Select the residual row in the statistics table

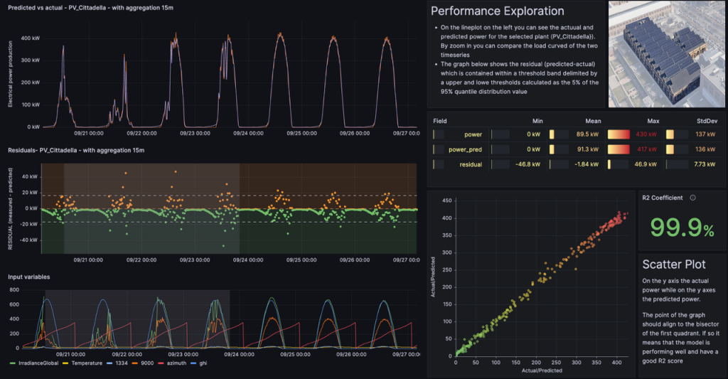coord(468,164)
